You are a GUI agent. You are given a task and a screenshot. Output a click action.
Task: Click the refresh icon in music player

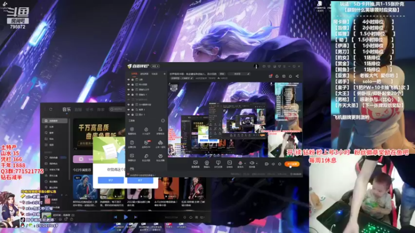pyautogui.click(x=50, y=109)
